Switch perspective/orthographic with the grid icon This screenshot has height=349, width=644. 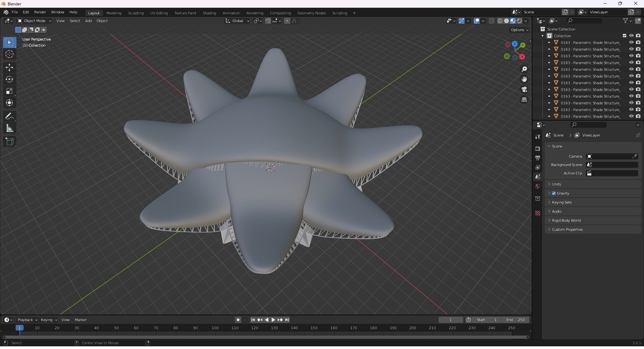[524, 100]
